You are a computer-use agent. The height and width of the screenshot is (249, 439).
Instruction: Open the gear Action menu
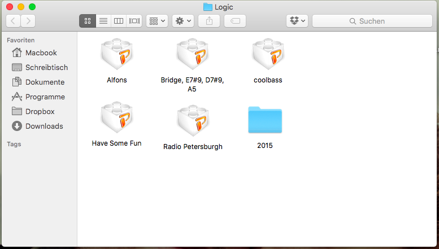[183, 21]
